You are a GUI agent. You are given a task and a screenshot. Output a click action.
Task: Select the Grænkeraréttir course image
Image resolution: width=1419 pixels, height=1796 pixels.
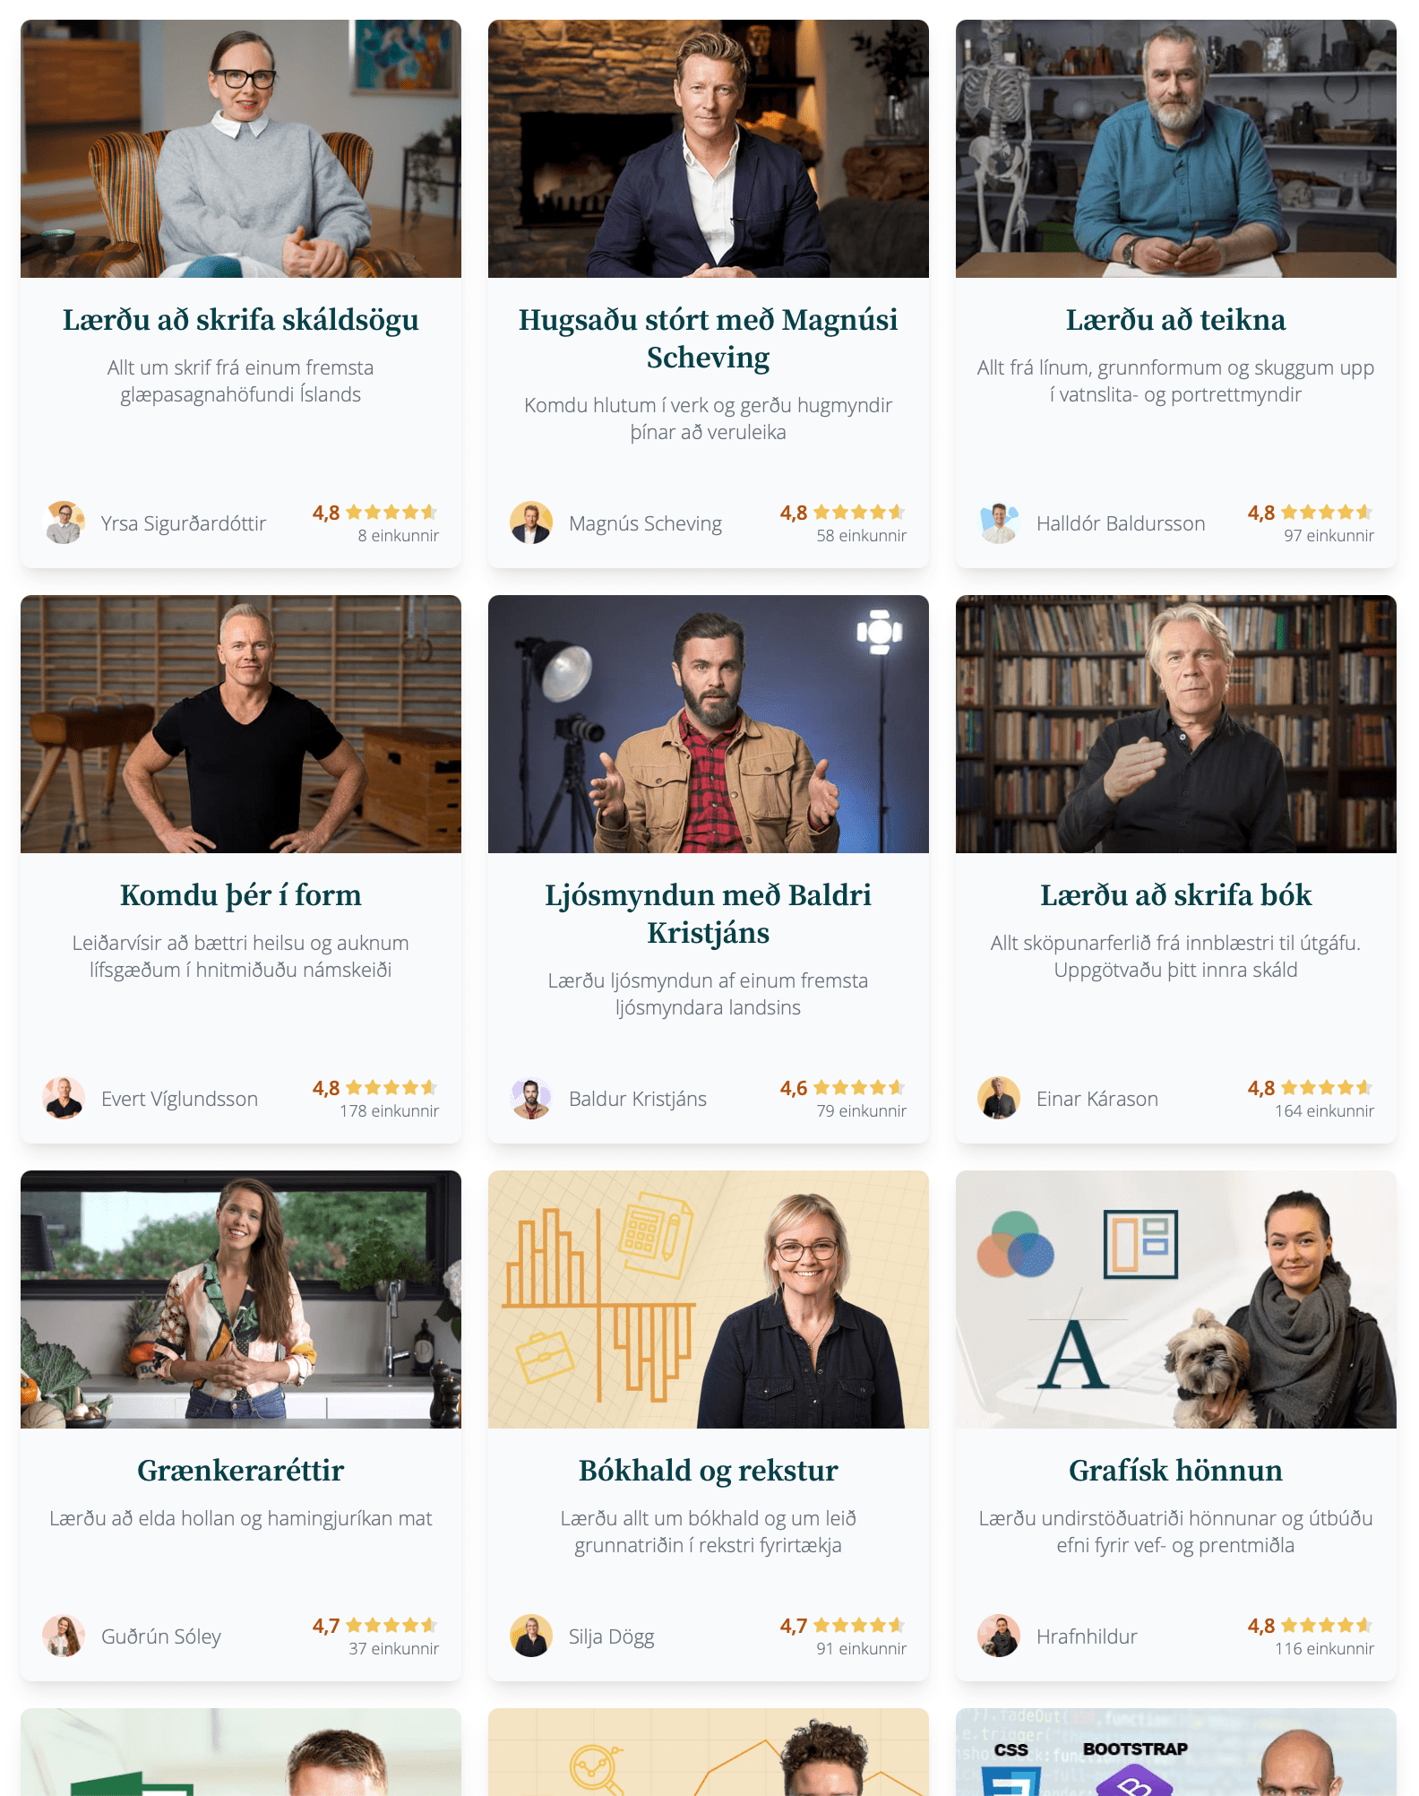(241, 1300)
